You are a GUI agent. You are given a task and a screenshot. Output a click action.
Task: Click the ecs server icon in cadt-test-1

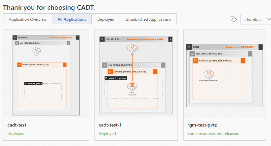pyautogui.click(x=132, y=87)
